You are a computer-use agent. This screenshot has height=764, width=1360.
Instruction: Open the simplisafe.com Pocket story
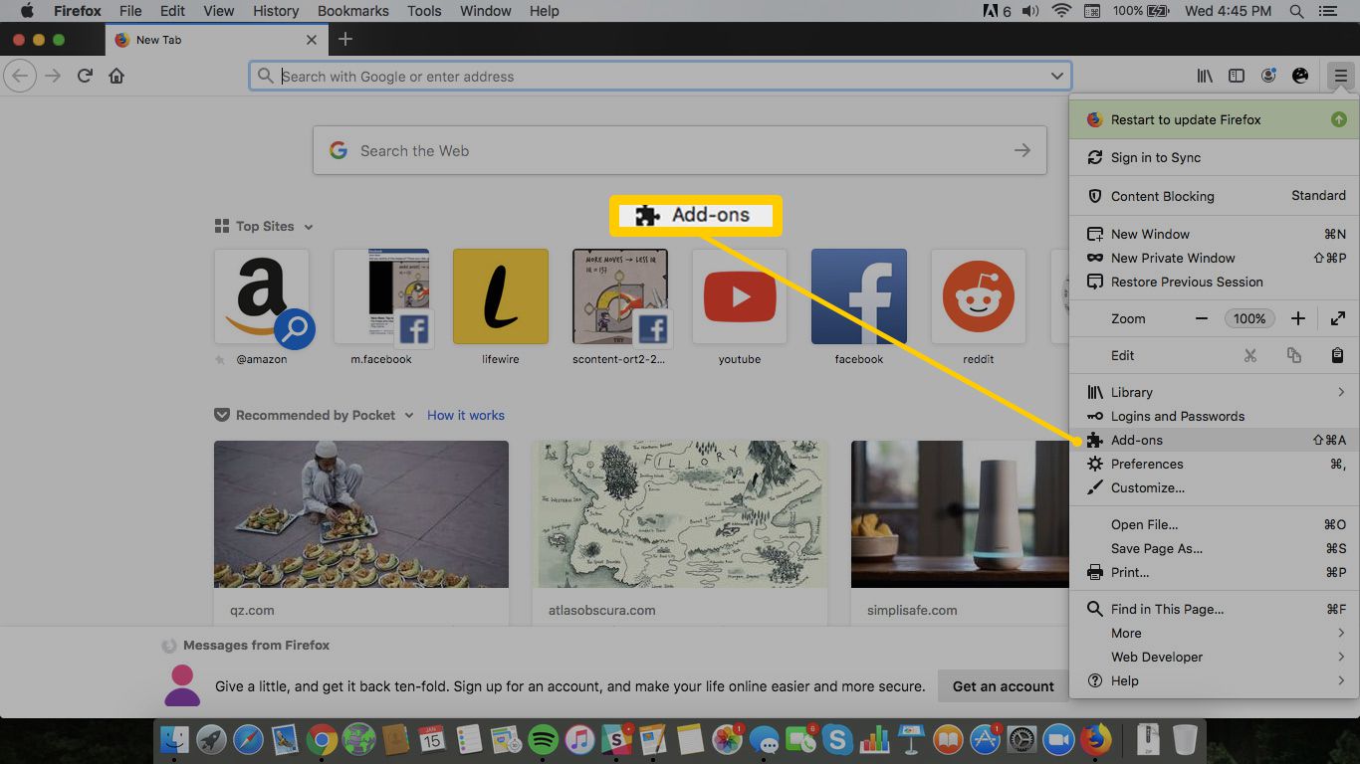click(960, 532)
